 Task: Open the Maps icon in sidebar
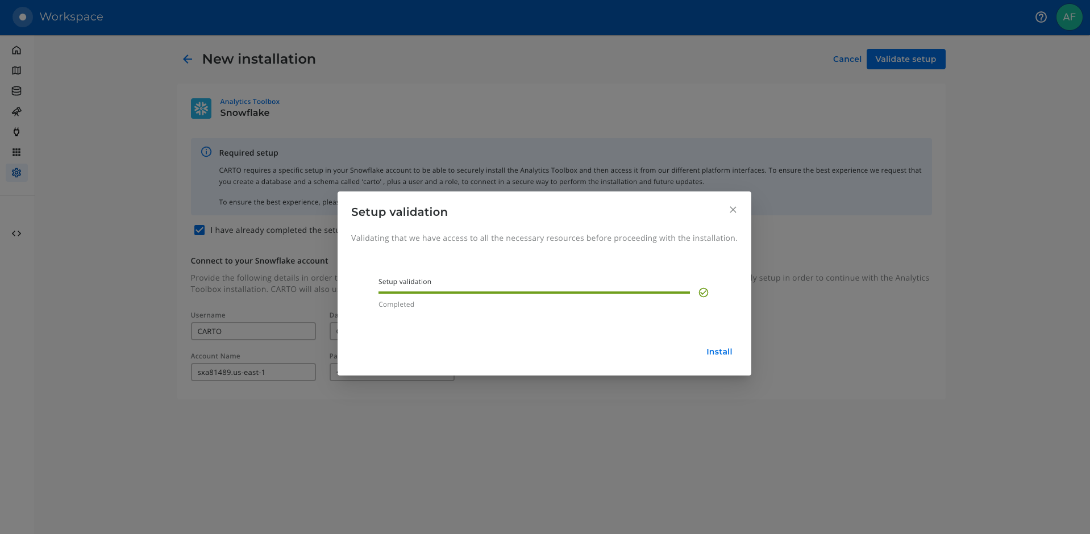pos(16,70)
